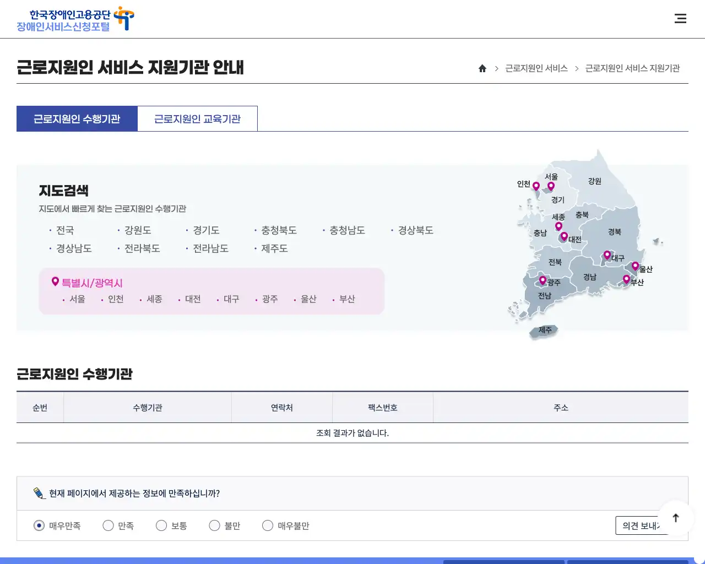Click the scroll-to-top arrow button

click(676, 518)
